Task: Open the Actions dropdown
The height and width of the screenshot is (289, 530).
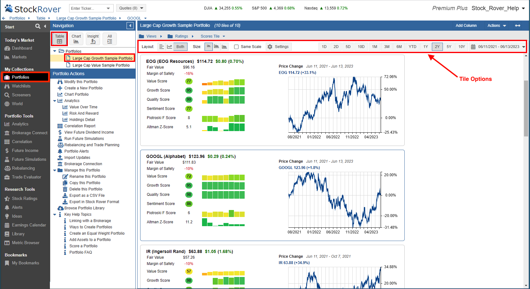Action: click(x=497, y=26)
